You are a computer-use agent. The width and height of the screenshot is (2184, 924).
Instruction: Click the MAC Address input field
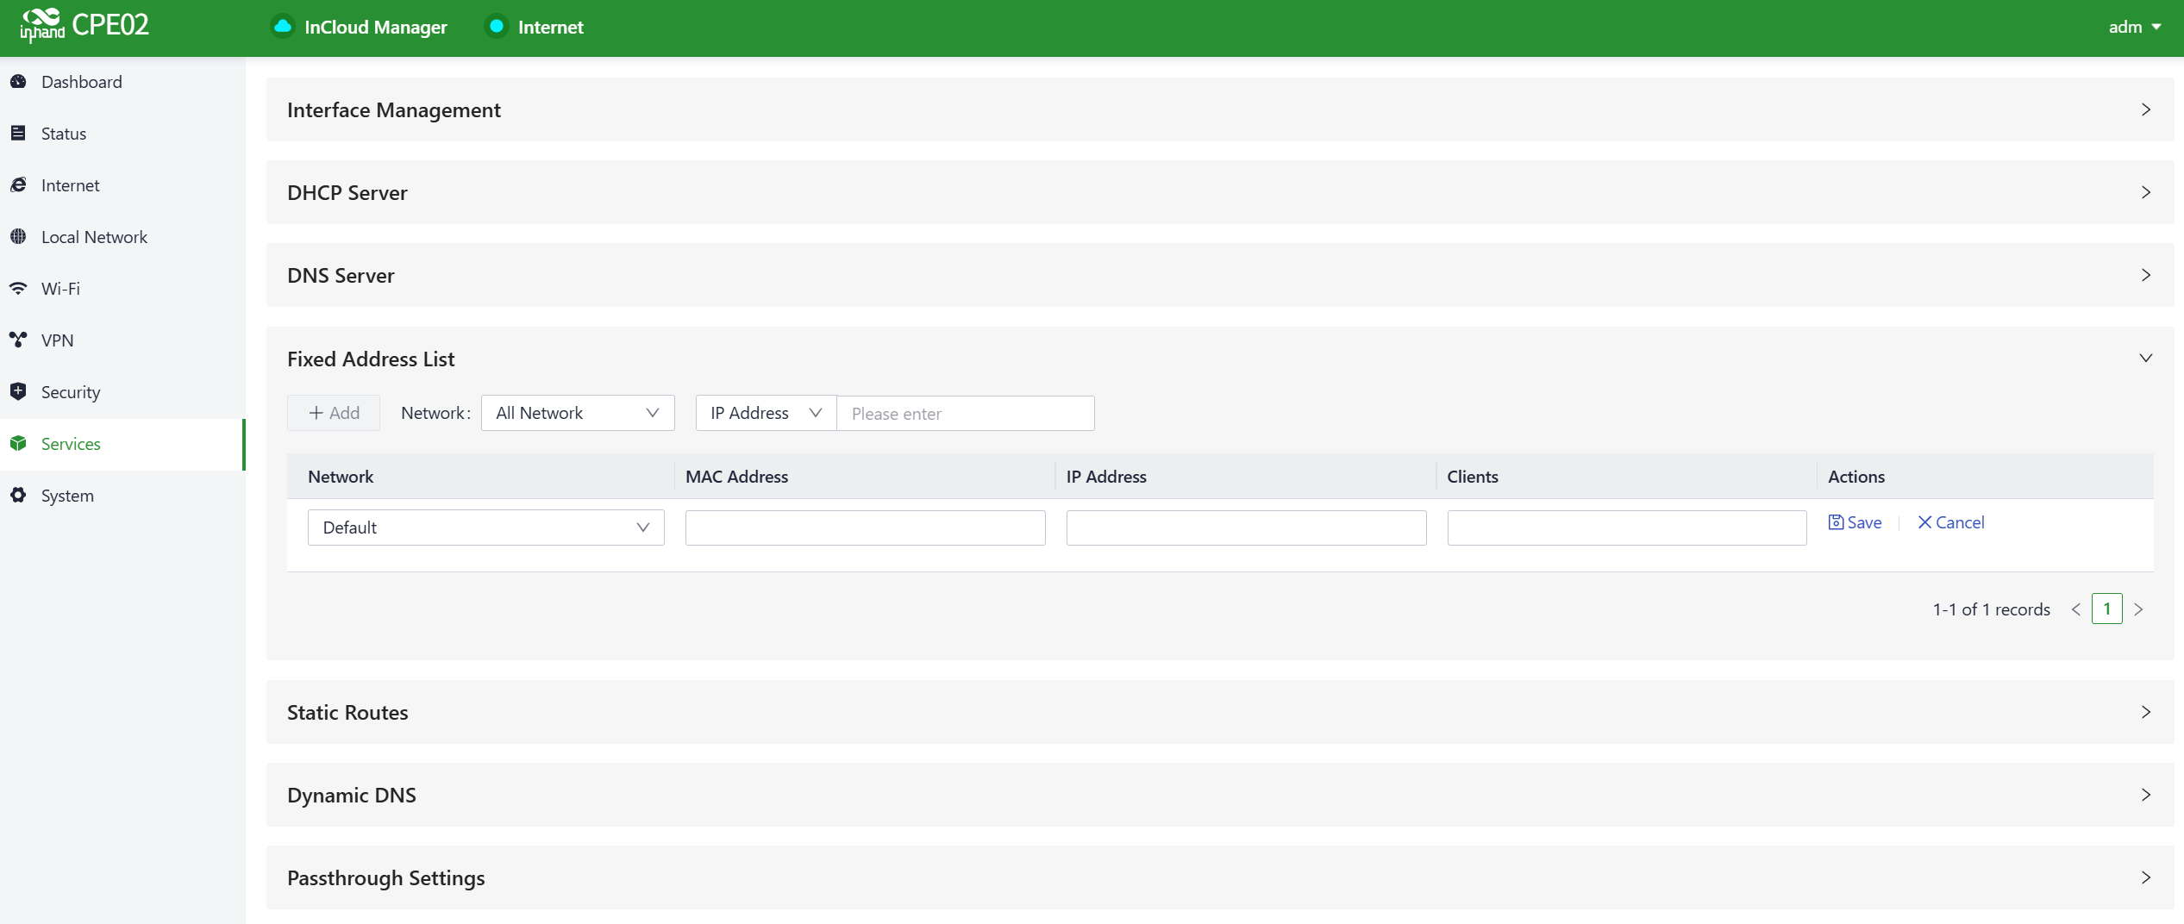pos(865,528)
